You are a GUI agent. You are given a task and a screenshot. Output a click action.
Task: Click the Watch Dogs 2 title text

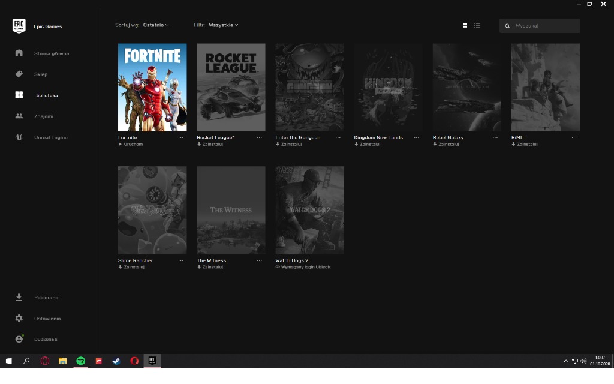(292, 260)
